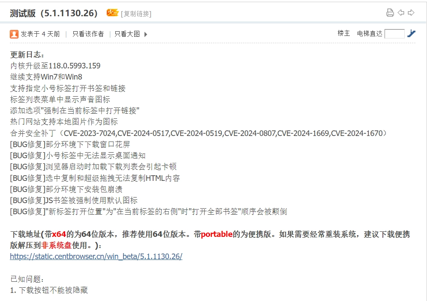This screenshot has width=427, height=301.
Task: Click the printer icon to print thread
Action: [390, 12]
